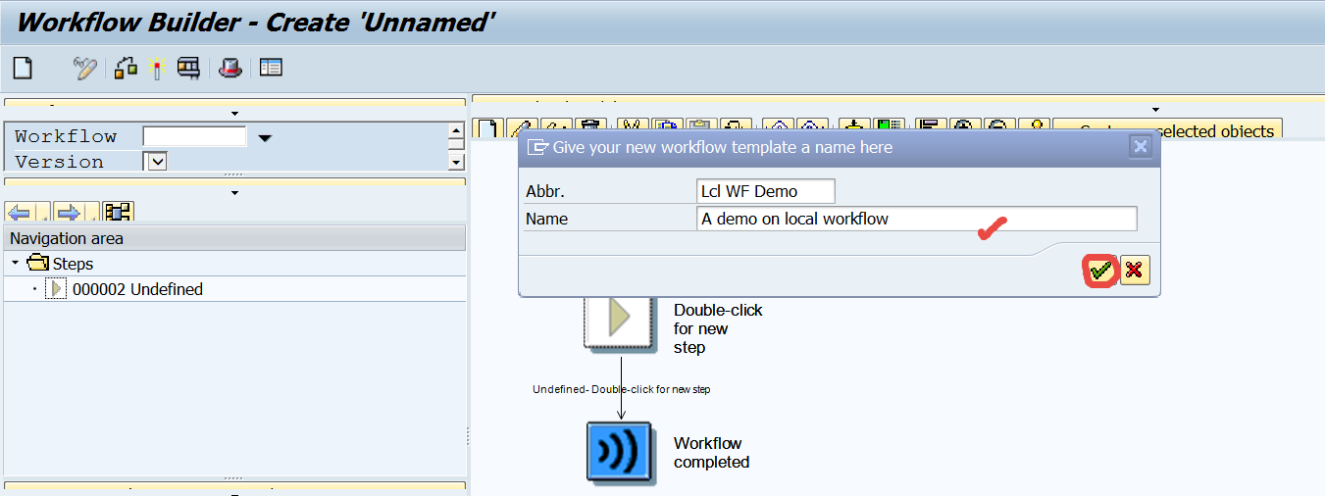Click the red-banded hat icon
Viewport: 1325px width, 496px height.
pos(229,68)
